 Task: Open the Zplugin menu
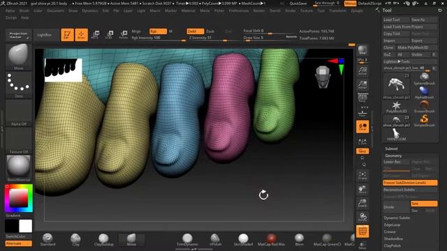[357, 10]
